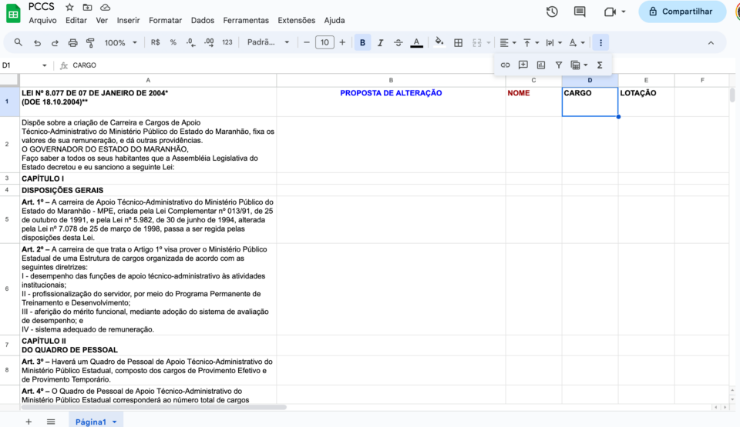
Task: Toggle strikethrough formatting
Action: coord(398,43)
